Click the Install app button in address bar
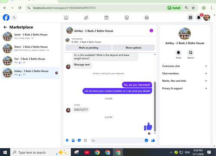The image size is (216, 156). click(174, 8)
